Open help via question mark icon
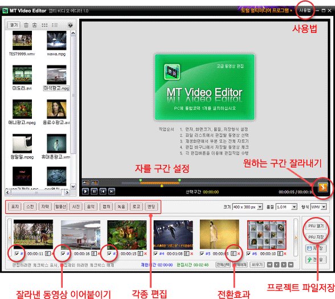This screenshot has width=335, height=299. [70, 25]
